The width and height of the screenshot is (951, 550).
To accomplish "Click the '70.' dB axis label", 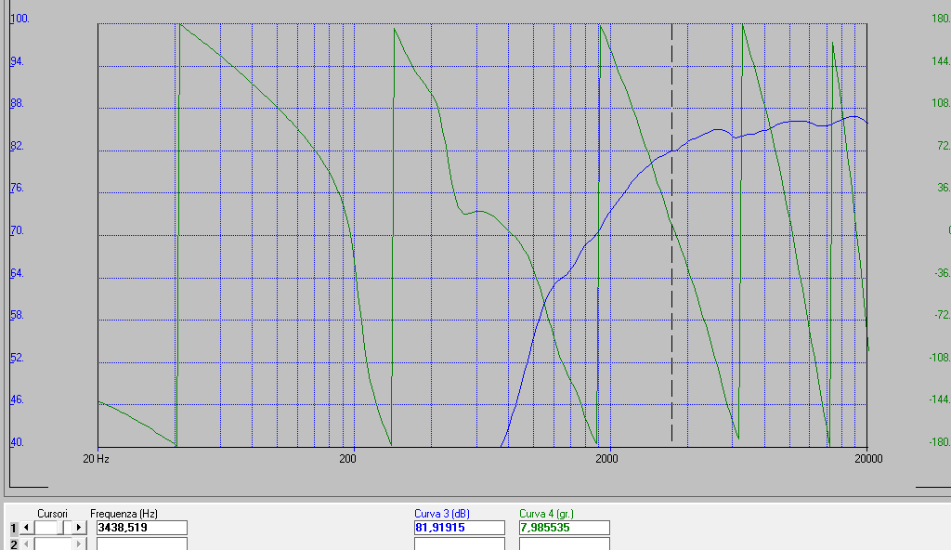I will (x=17, y=230).
